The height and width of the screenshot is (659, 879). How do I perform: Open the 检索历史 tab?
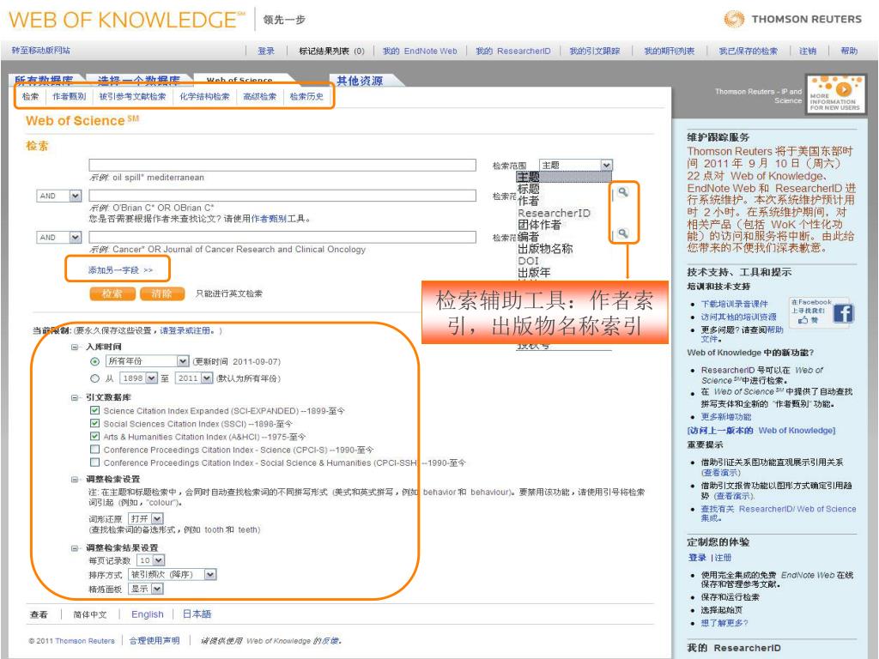(306, 96)
